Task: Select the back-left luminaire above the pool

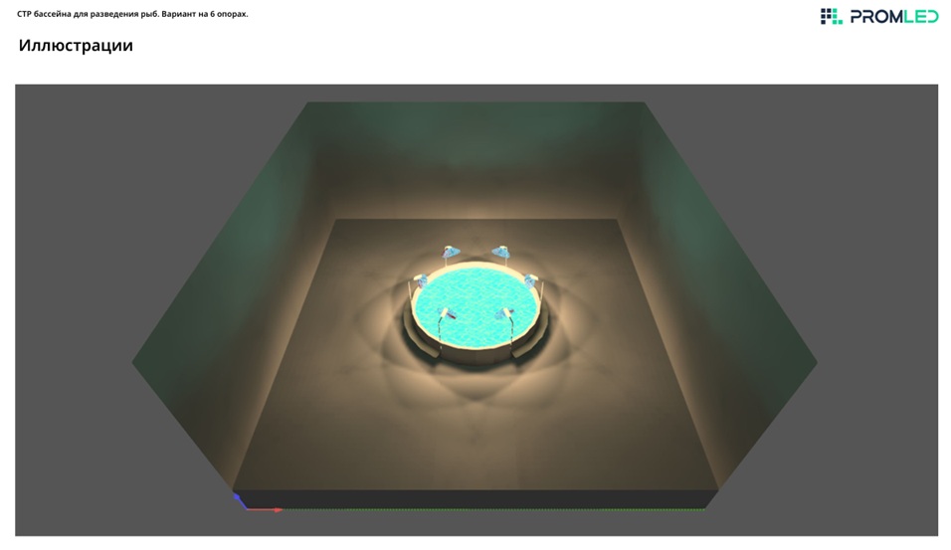Action: coord(452,253)
